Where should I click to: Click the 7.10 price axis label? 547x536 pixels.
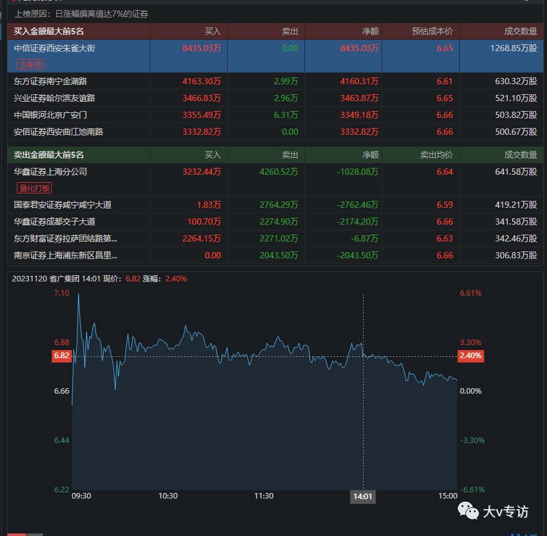pos(62,293)
